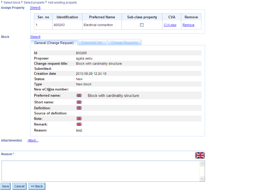Image resolution: width=266 pixels, height=191 pixels.
Task: Click the UK flag beside Preferred name
Action: (79, 96)
